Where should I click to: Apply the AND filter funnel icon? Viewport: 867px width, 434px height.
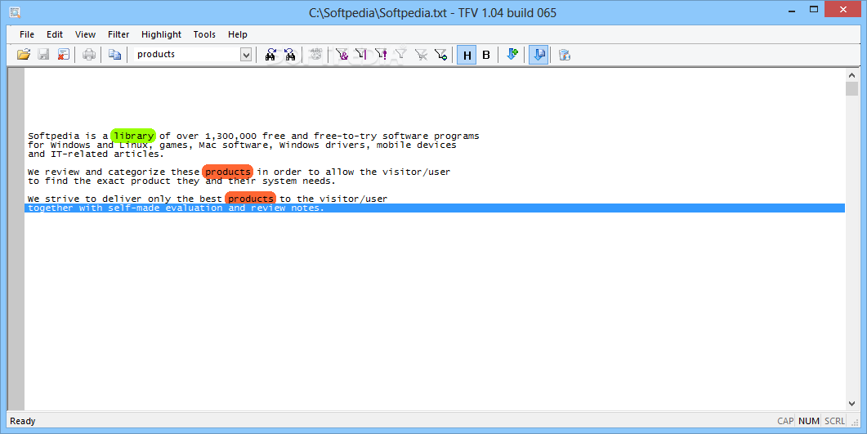[342, 54]
